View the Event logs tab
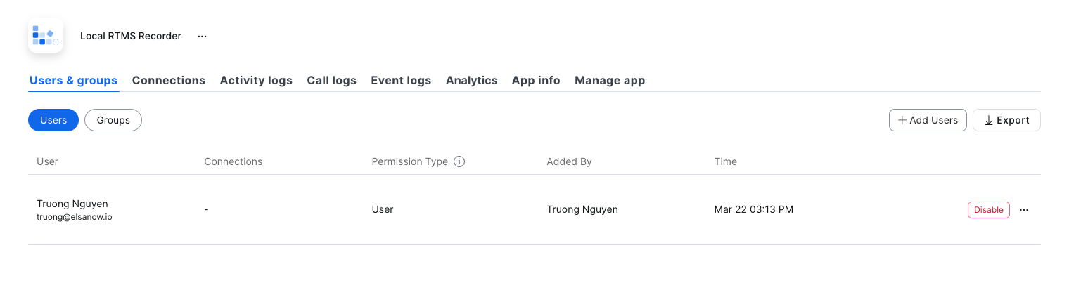Image resolution: width=1088 pixels, height=297 pixels. pos(401,80)
